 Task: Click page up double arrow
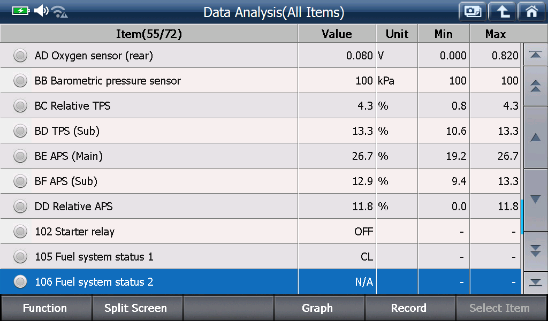pyautogui.click(x=535, y=86)
